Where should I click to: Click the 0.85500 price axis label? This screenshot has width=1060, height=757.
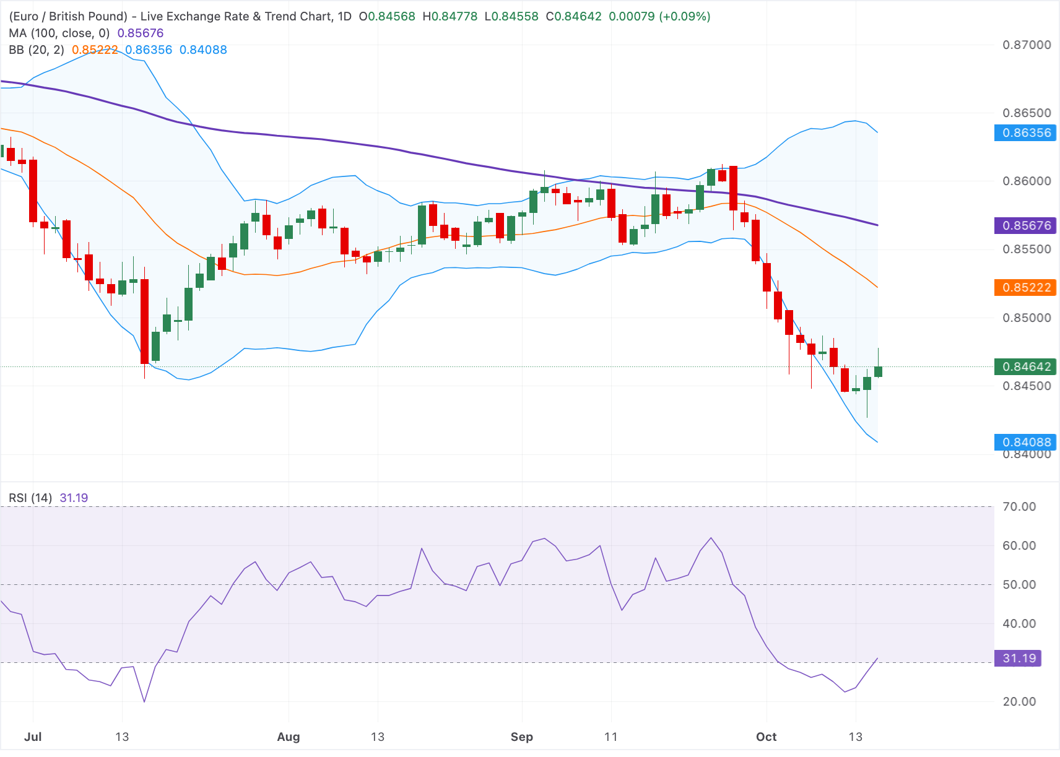(1027, 249)
